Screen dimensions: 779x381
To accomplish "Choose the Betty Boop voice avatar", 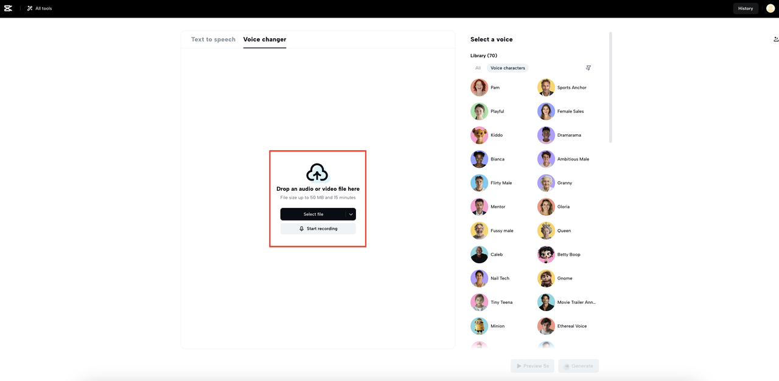I will click(x=546, y=255).
